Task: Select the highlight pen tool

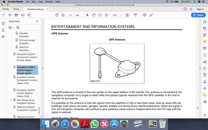Action: 151,15
